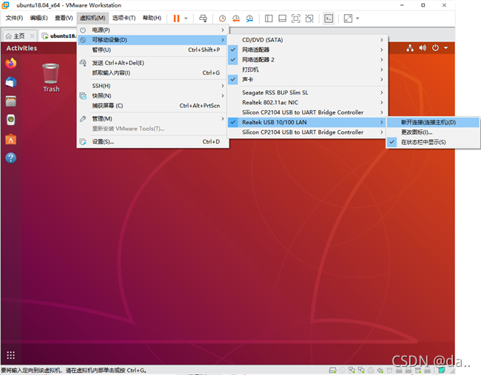Screen dimensions: 481x375
Task: Expand the CD/DVD (SATA) device submenu
Action: point(307,40)
